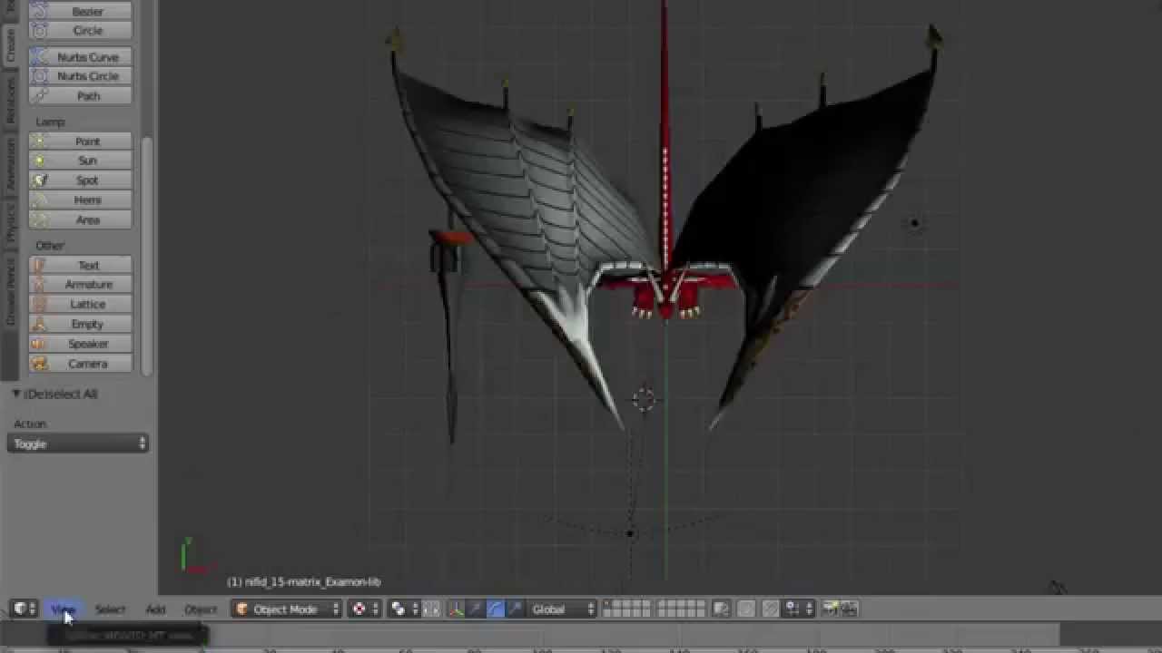Add an Empty object

pyautogui.click(x=81, y=325)
